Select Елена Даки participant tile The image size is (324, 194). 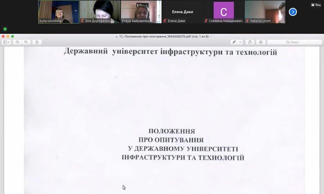click(x=182, y=12)
